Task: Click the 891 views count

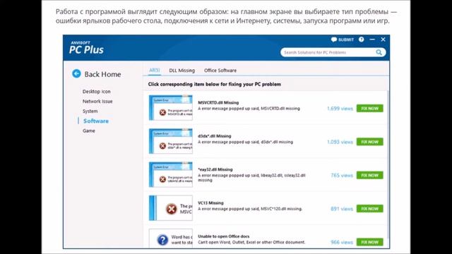Action: [342, 209]
